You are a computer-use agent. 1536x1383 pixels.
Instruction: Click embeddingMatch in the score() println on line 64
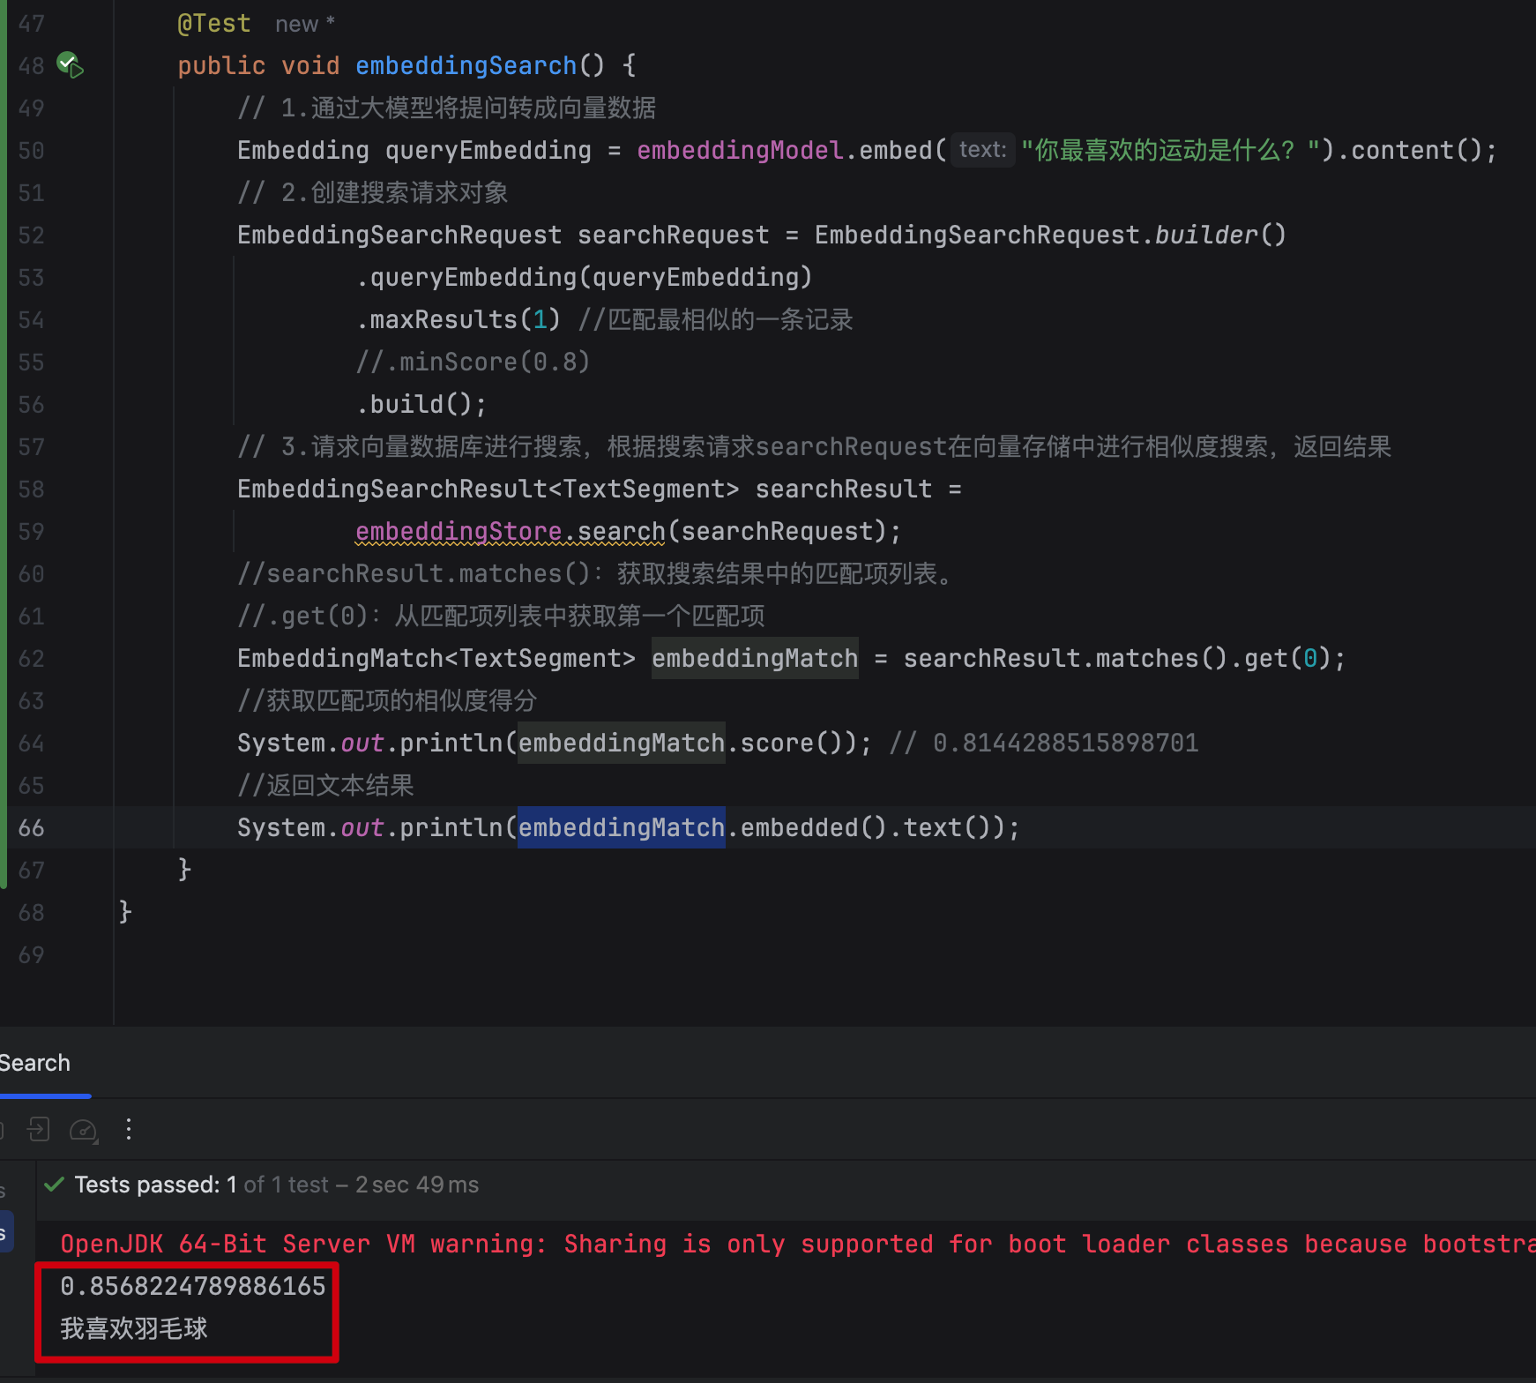[x=622, y=743]
